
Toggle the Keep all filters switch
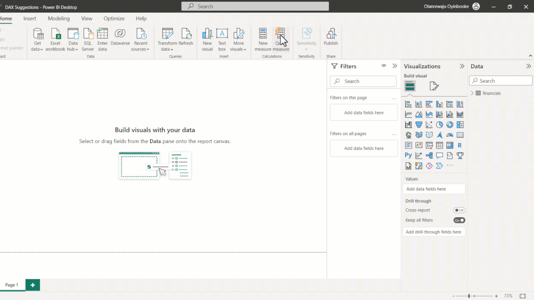click(x=459, y=220)
